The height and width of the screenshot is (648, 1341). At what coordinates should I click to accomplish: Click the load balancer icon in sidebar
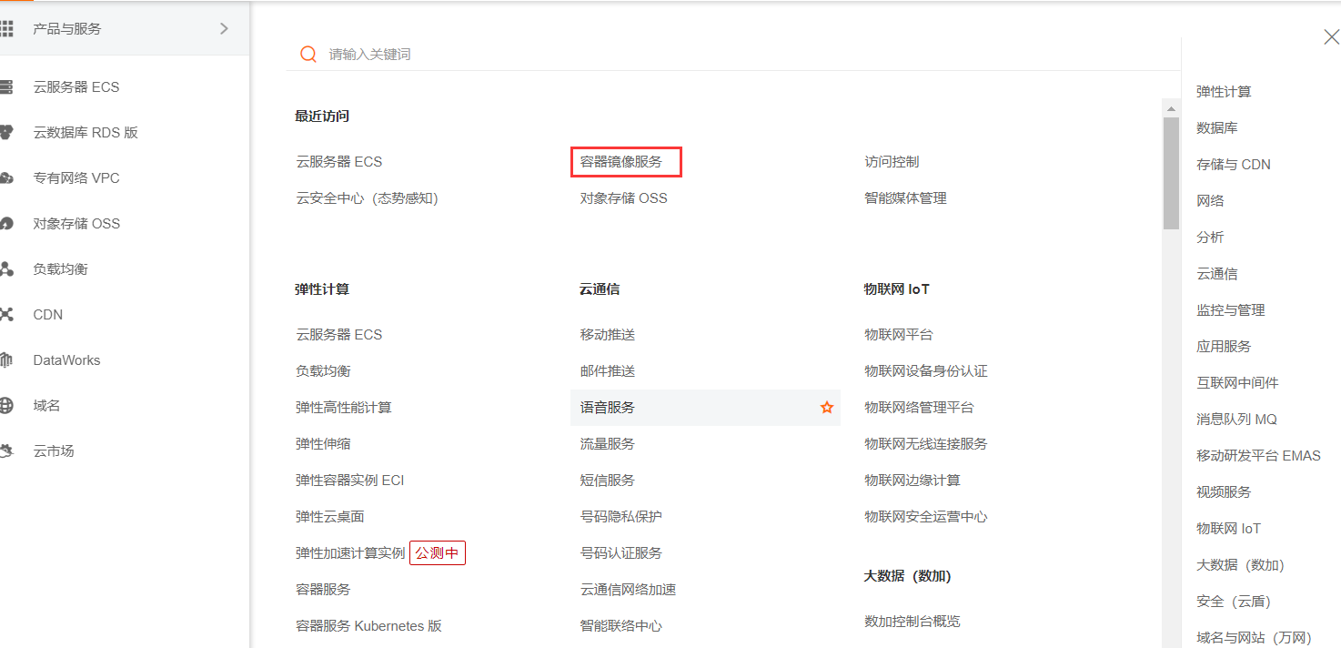coord(6,269)
